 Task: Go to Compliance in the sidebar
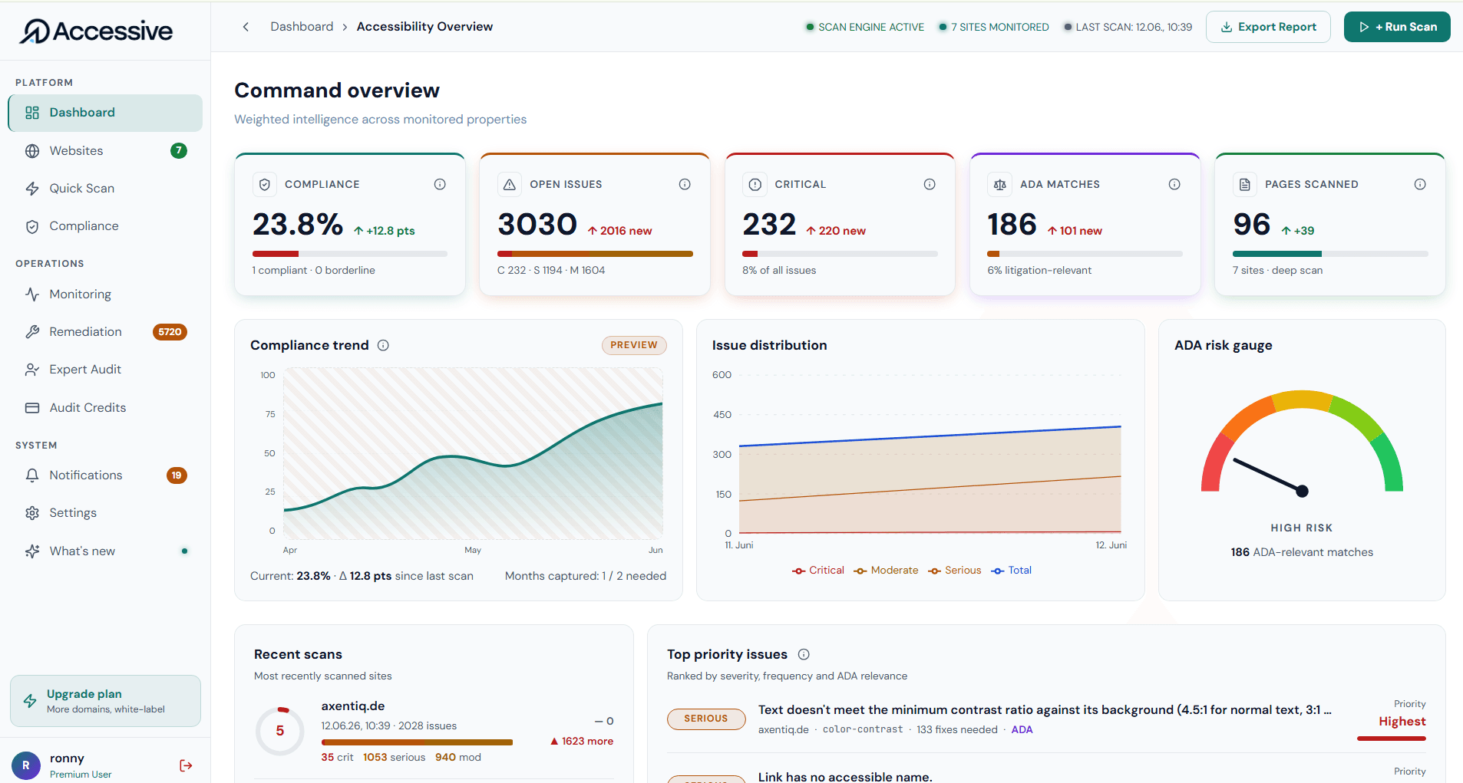(x=105, y=226)
